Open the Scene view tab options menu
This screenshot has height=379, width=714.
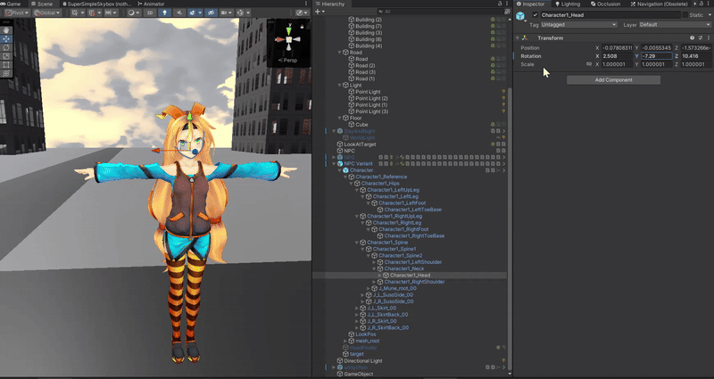point(306,4)
